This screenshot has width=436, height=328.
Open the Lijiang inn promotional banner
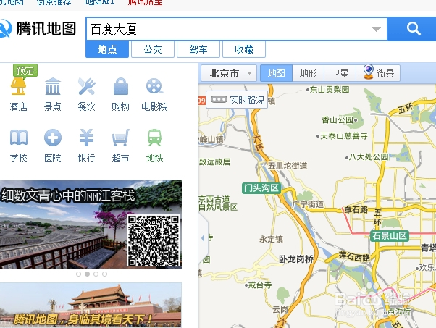[91, 224]
